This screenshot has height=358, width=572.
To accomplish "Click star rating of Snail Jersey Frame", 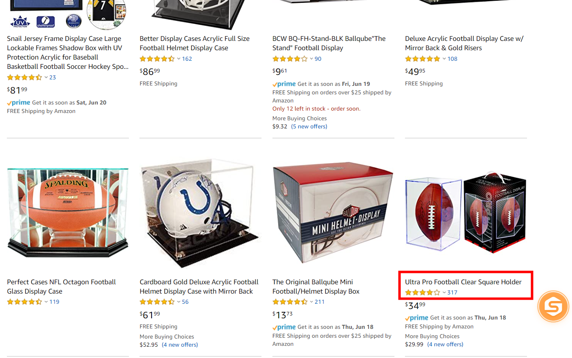I will pos(24,77).
